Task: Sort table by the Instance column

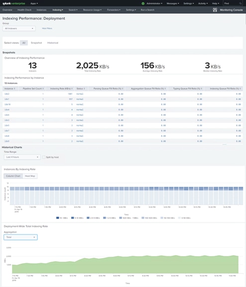Action: (x=10, y=88)
